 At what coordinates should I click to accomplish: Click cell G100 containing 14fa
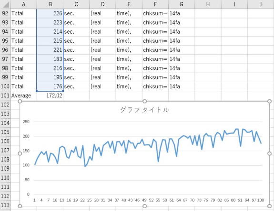(182, 86)
